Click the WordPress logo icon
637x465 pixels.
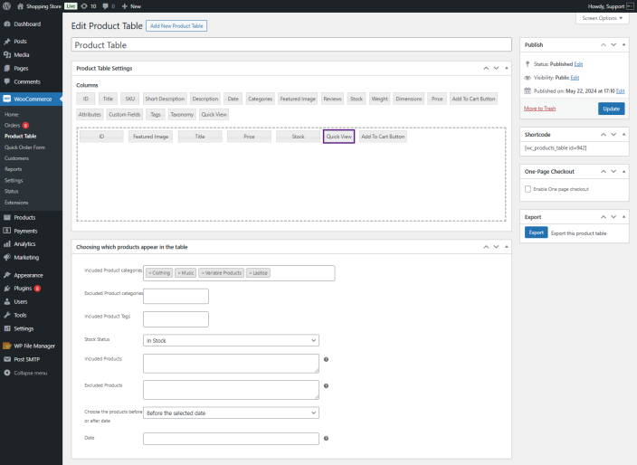pos(7,5)
